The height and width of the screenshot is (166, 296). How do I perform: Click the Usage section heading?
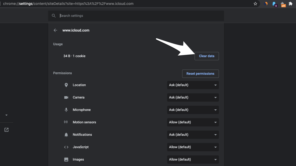58,44
